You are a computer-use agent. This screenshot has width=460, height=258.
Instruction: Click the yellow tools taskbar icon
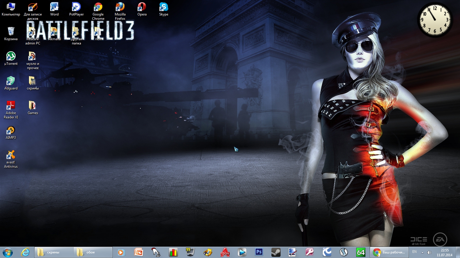[208, 252]
